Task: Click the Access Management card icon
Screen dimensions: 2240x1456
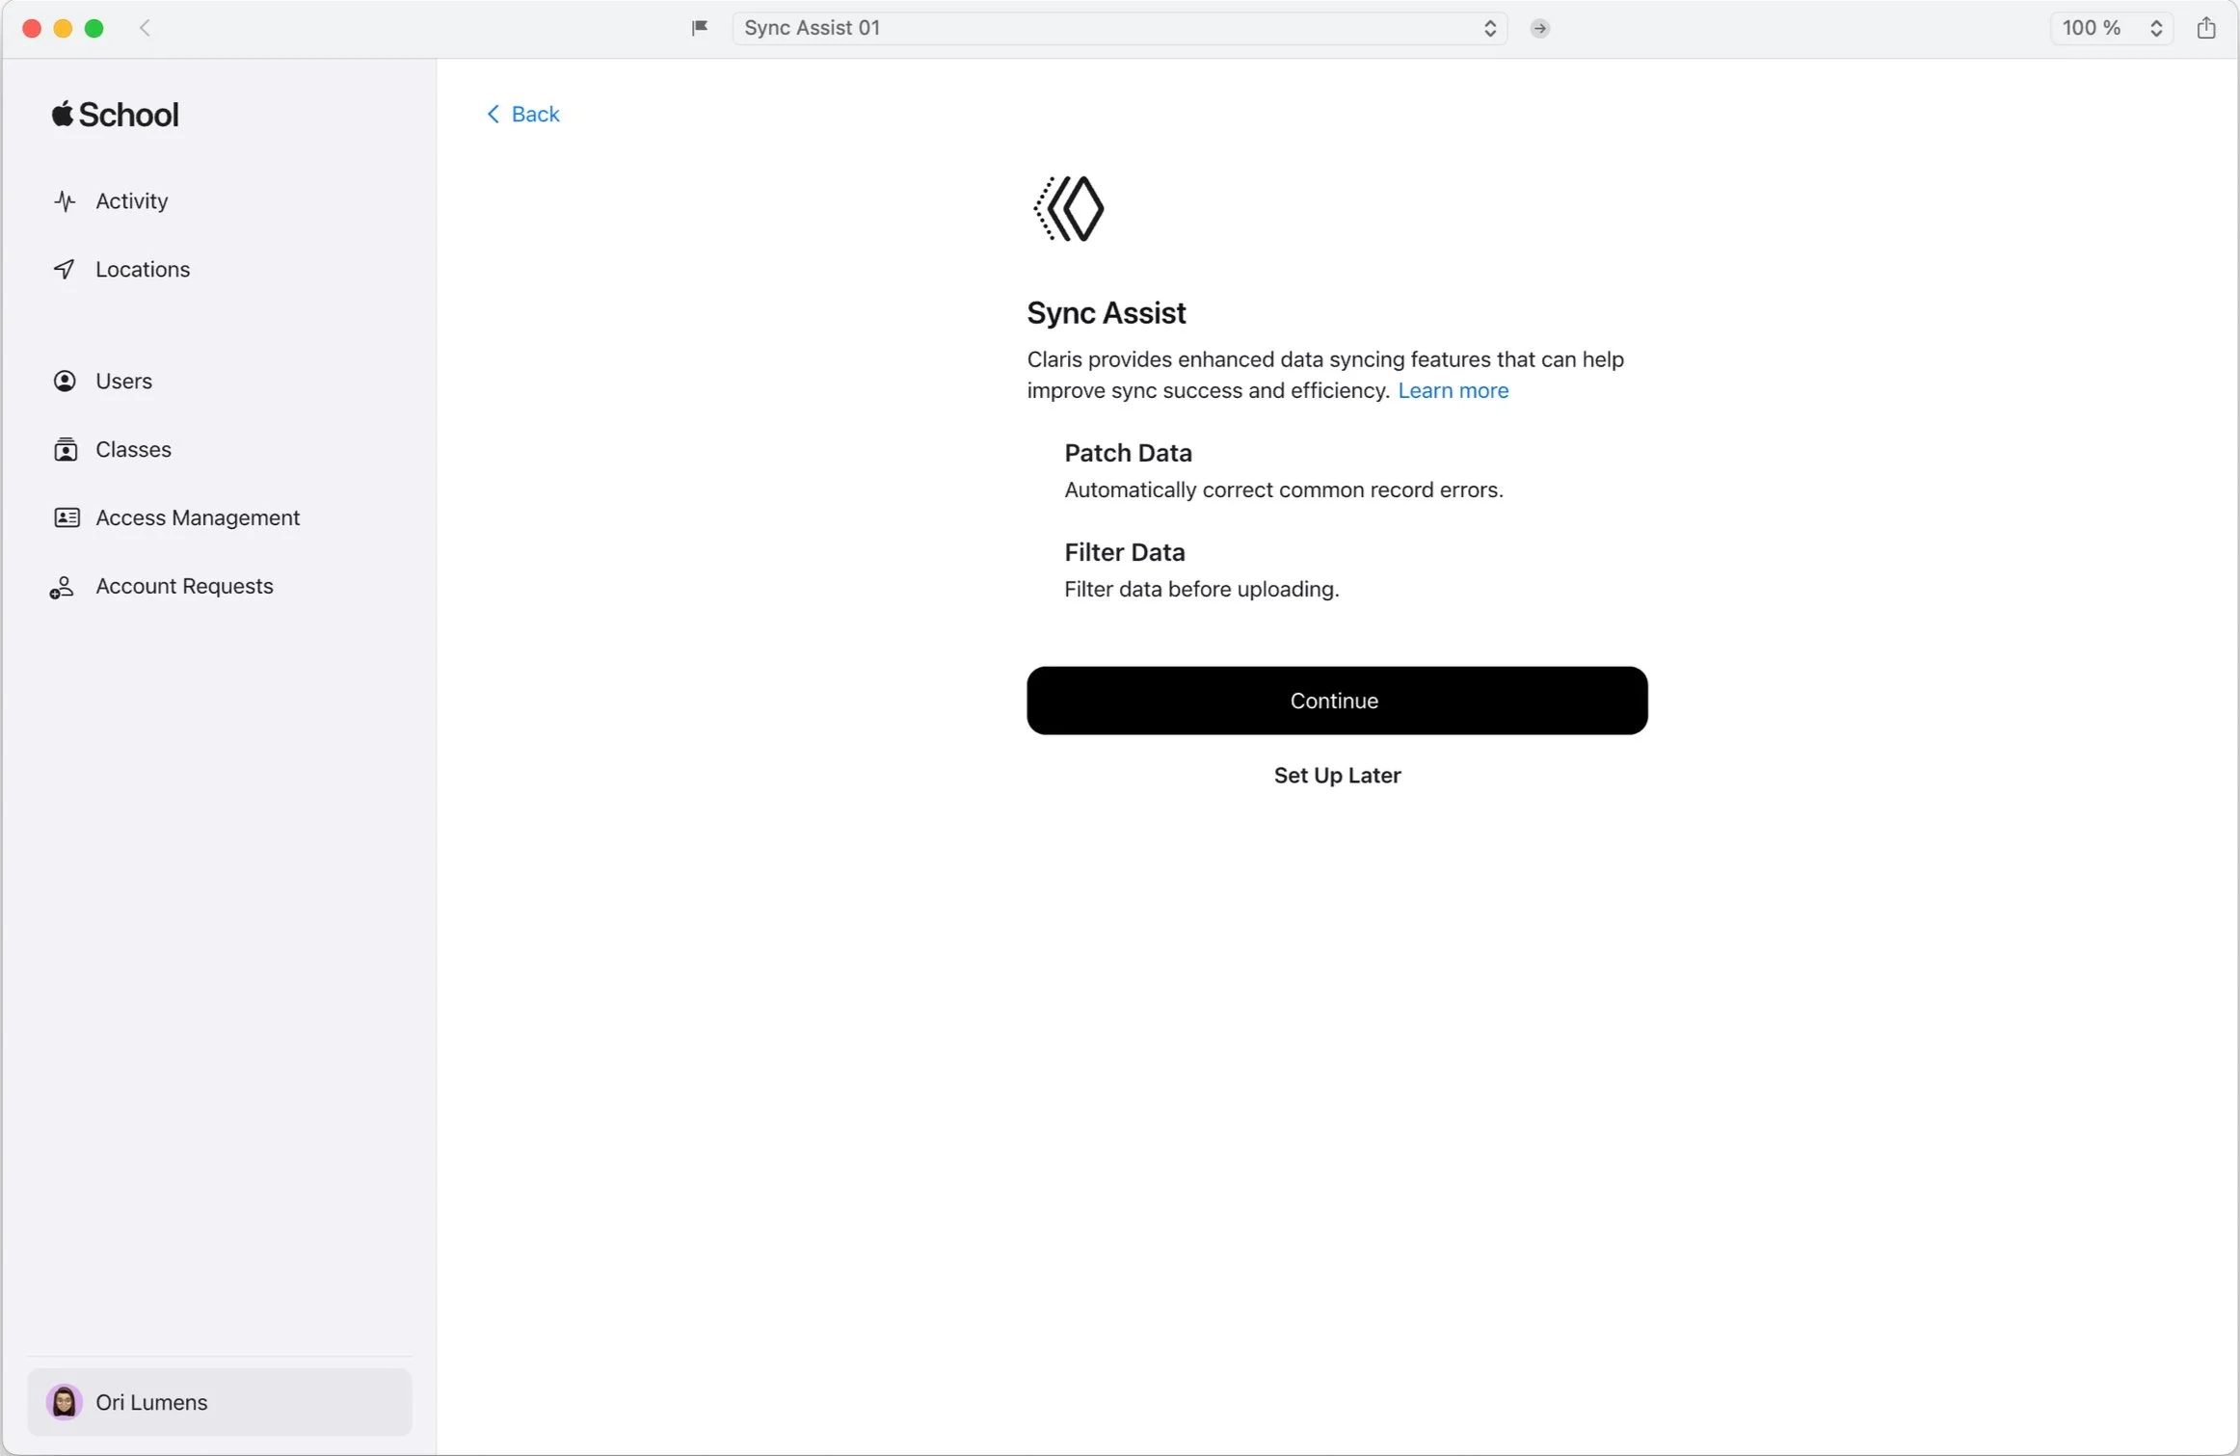Action: click(x=66, y=518)
